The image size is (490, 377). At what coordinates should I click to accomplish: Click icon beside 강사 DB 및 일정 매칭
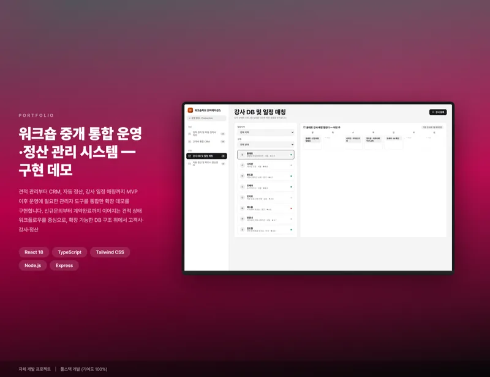coord(189,156)
